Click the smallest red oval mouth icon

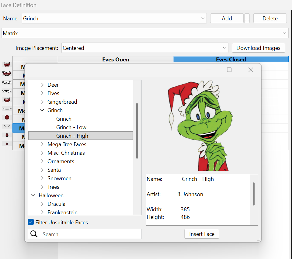point(7,143)
